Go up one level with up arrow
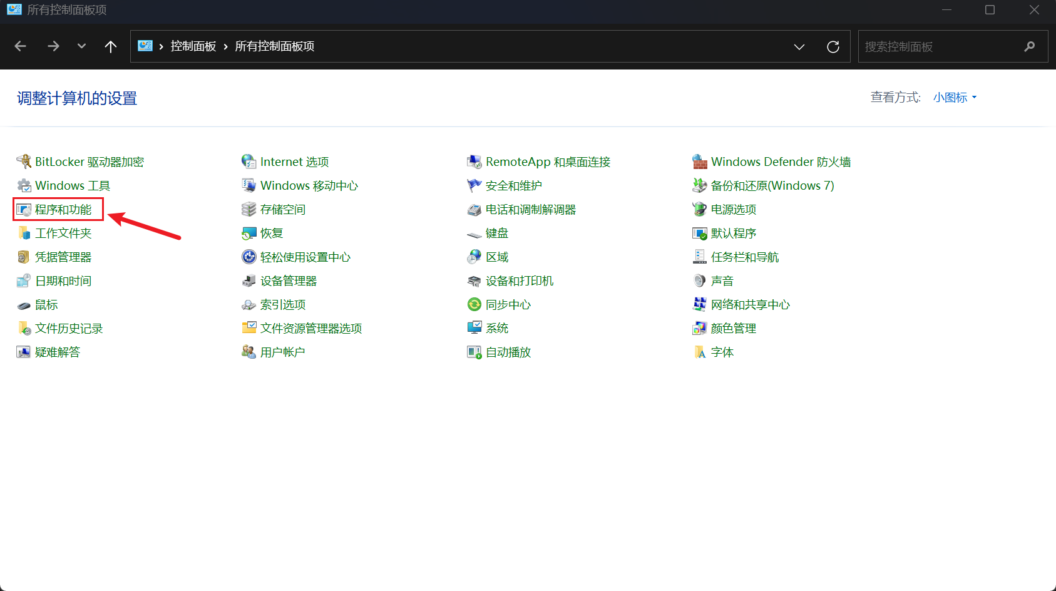The width and height of the screenshot is (1056, 591). [111, 46]
